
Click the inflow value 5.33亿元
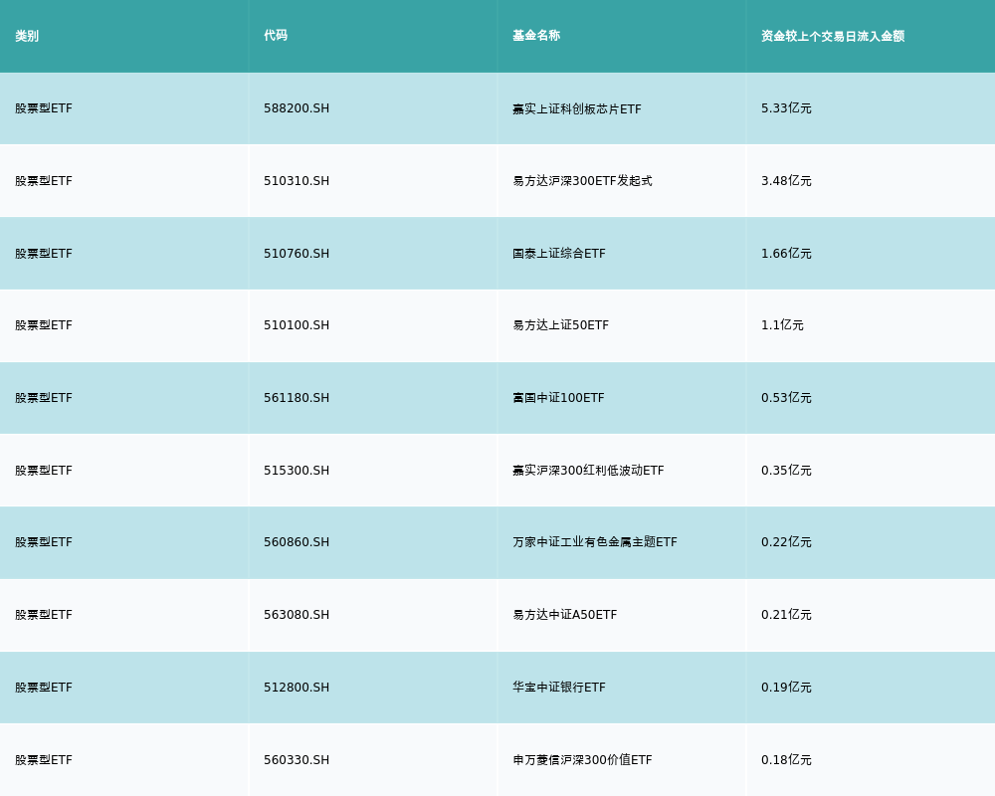pyautogui.click(x=786, y=108)
